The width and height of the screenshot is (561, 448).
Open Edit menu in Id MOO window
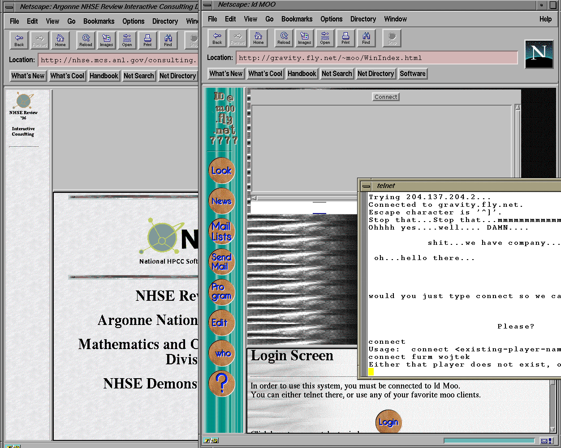point(230,19)
